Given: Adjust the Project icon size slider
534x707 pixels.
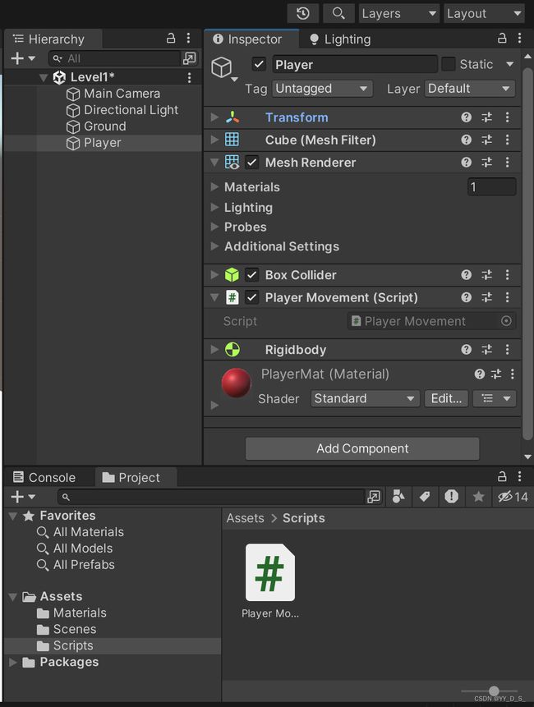Looking at the screenshot, I should point(494,691).
